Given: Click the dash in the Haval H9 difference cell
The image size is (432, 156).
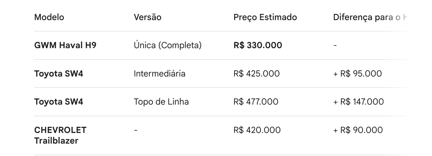Looking at the screenshot, I should [x=335, y=45].
